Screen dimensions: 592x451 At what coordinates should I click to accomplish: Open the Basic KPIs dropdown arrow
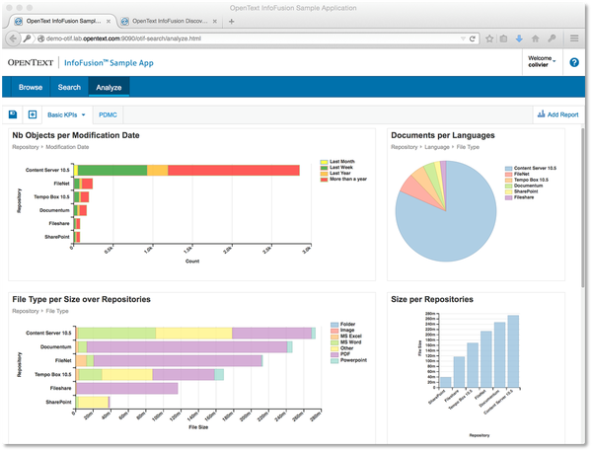tap(84, 114)
